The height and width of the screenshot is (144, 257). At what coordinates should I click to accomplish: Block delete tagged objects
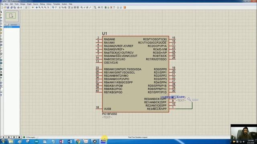click(x=78, y=8)
